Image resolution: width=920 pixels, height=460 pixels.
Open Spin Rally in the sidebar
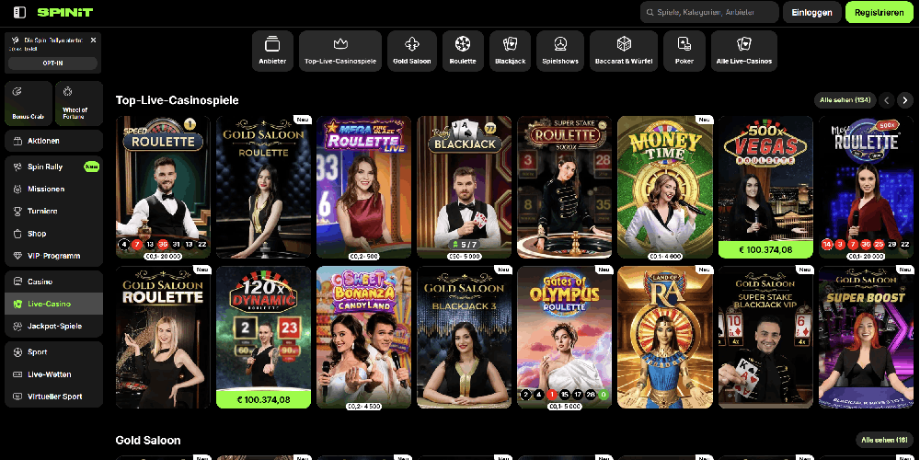click(x=53, y=167)
